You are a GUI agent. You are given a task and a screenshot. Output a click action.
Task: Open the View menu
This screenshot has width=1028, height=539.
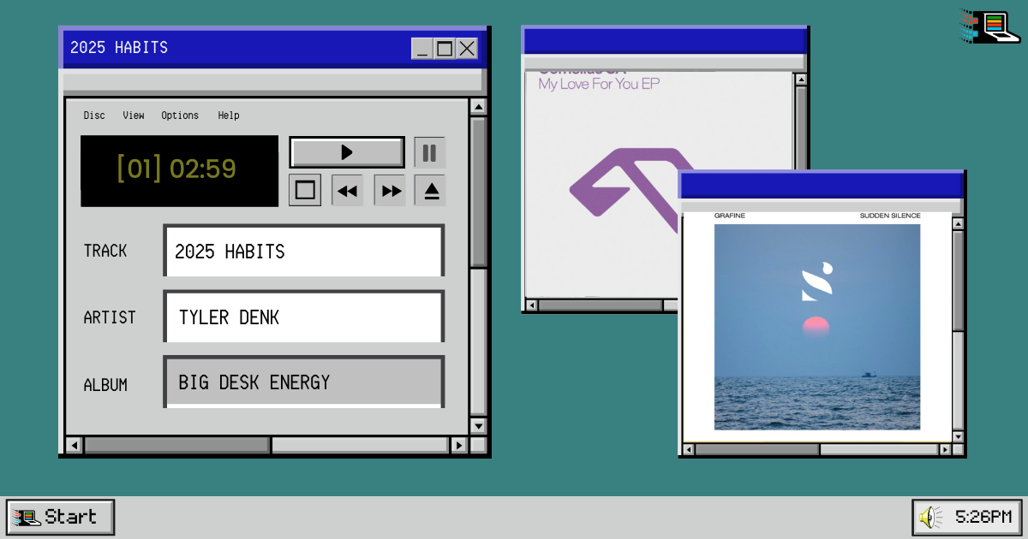134,115
